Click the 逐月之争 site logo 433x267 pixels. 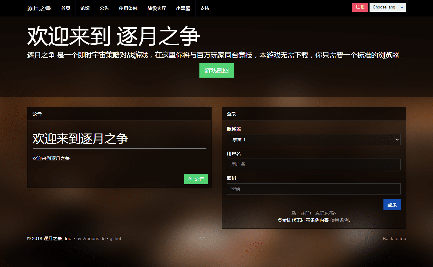click(x=39, y=8)
